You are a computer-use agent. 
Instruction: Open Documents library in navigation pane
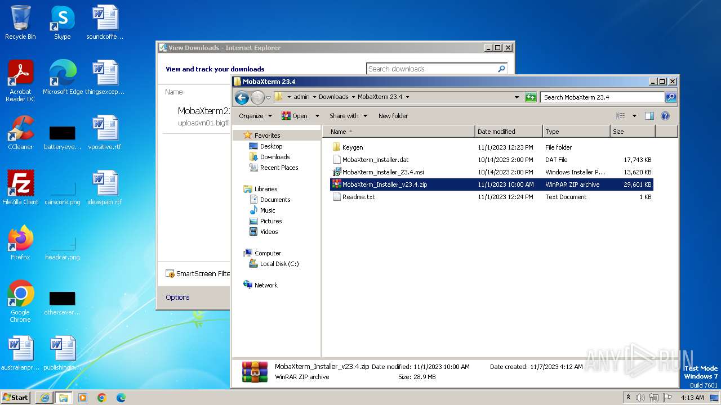(275, 200)
